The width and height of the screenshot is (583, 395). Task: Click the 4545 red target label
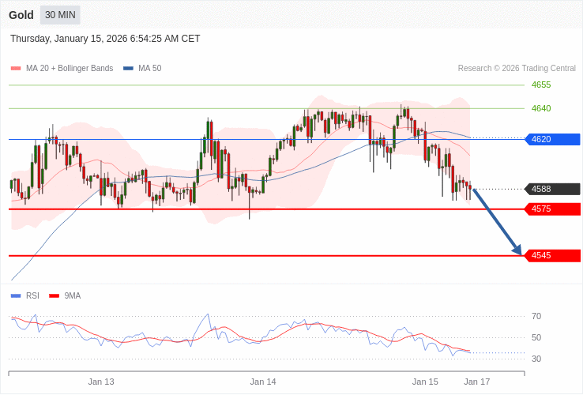pyautogui.click(x=552, y=255)
